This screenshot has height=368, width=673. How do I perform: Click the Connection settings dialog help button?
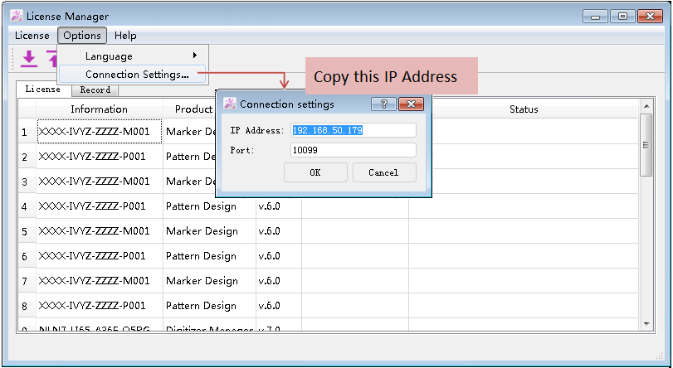383,104
